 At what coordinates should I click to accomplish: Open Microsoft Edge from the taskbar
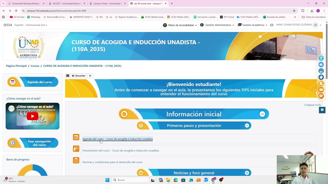point(176,180)
